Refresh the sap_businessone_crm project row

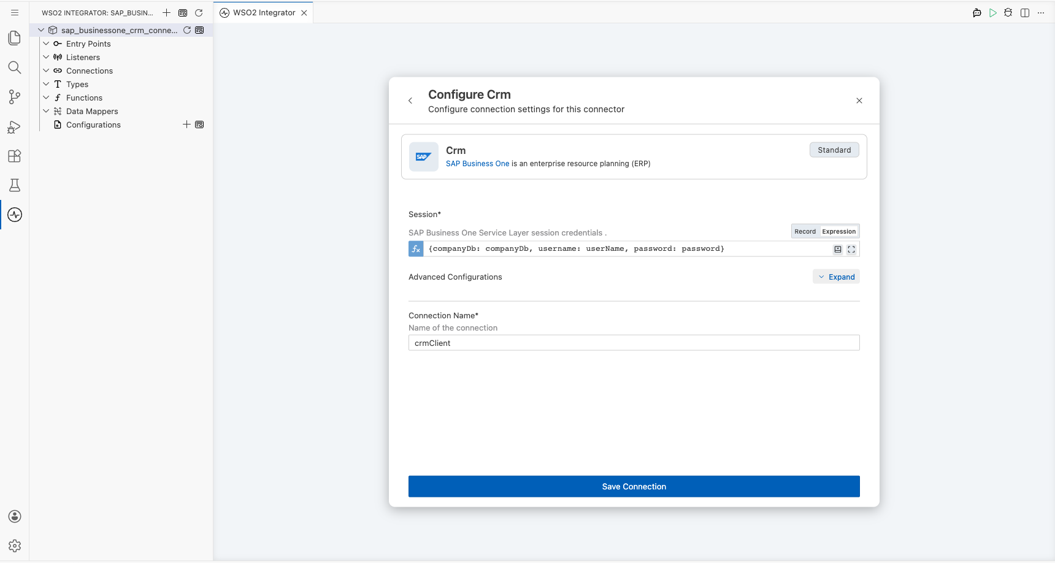tap(187, 30)
